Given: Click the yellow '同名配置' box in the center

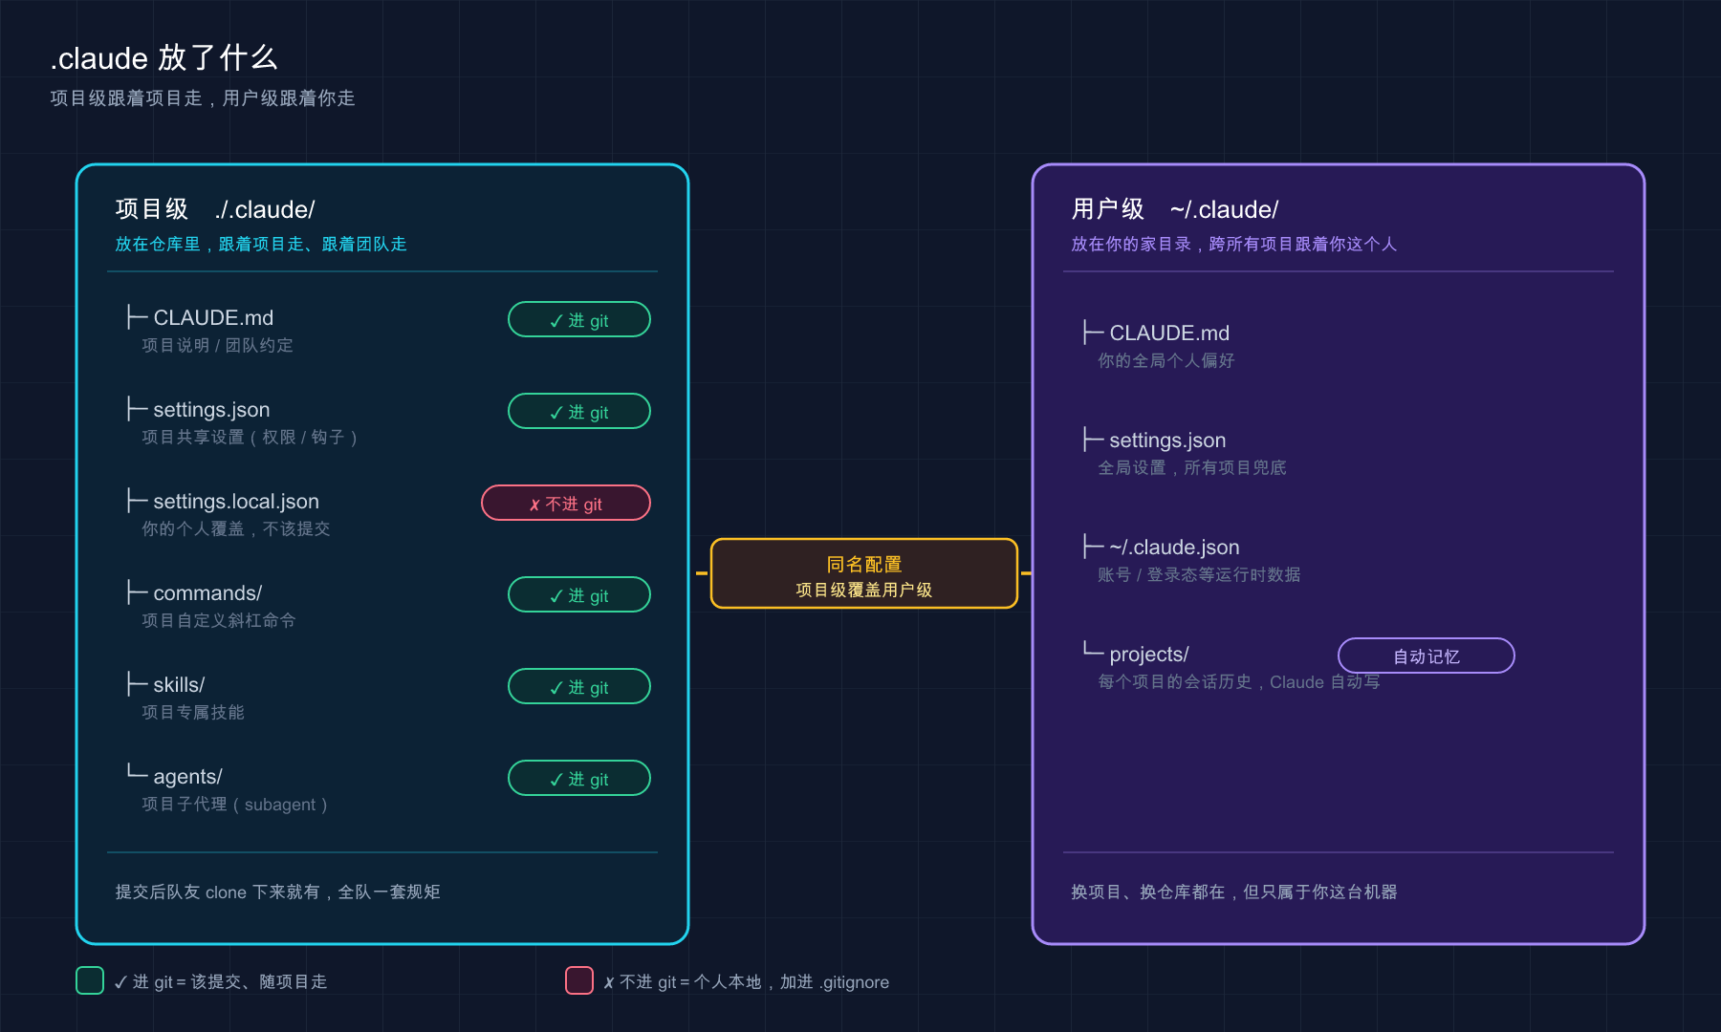Looking at the screenshot, I should point(864,574).
